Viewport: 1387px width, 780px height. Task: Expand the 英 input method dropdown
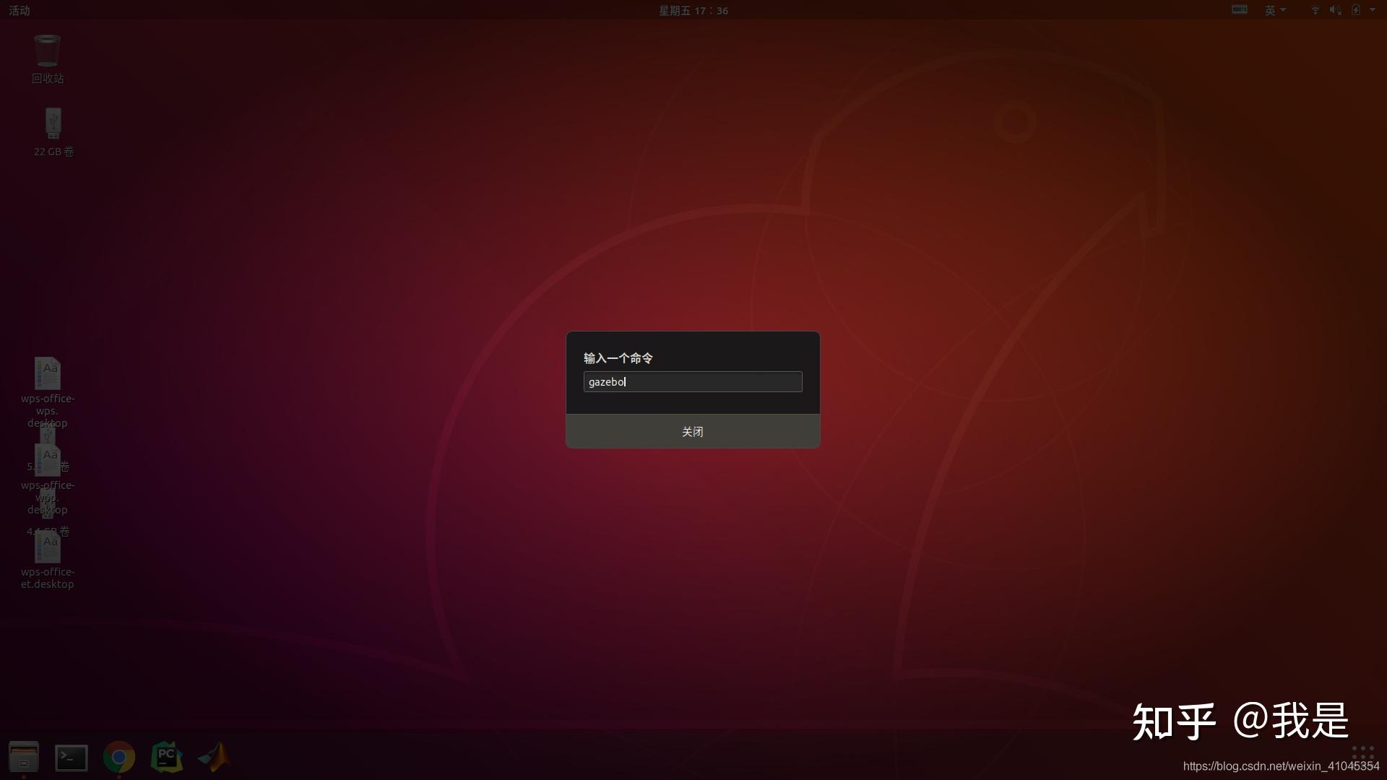[x=1275, y=10]
